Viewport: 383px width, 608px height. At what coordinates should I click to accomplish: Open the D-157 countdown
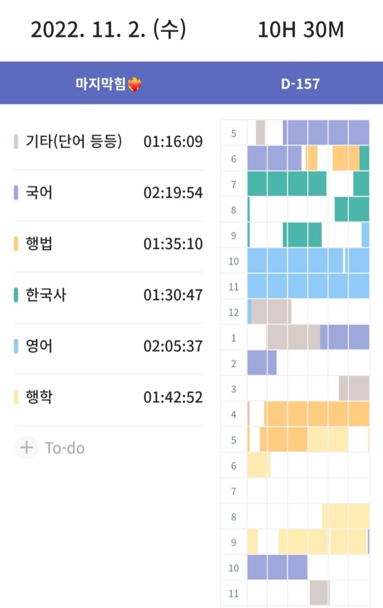pos(301,84)
